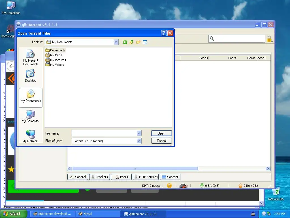The width and height of the screenshot is (290, 218).
Task: Create a new folder in dialog
Action: [x=138, y=42]
